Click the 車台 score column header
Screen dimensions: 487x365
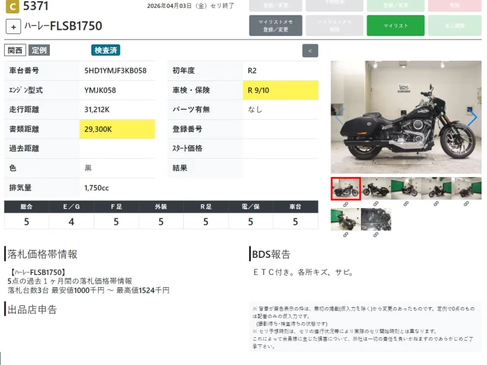coord(295,207)
